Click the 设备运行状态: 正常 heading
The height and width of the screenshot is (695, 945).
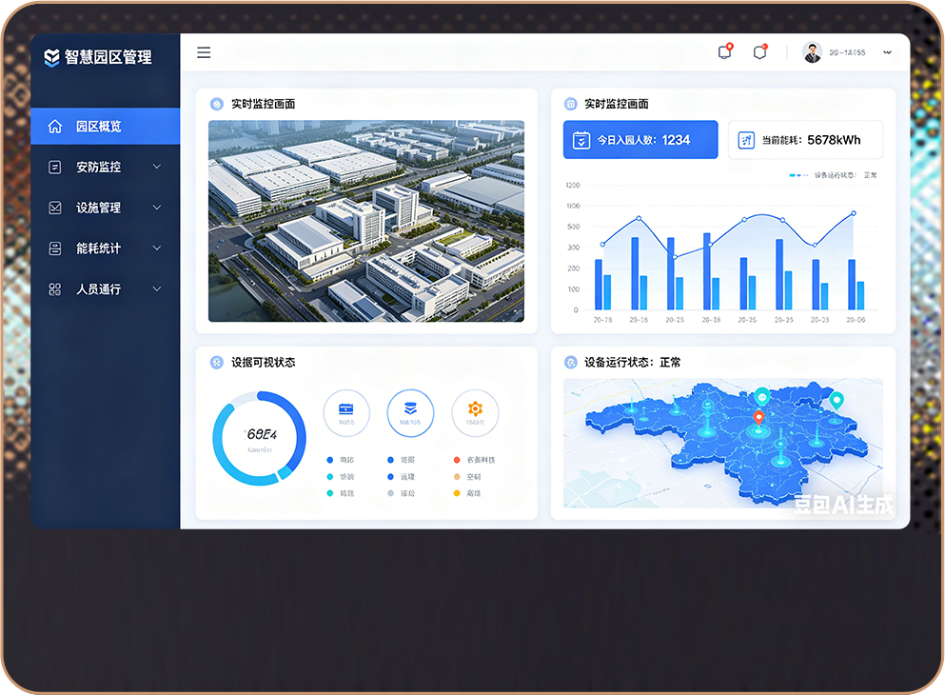click(x=632, y=363)
